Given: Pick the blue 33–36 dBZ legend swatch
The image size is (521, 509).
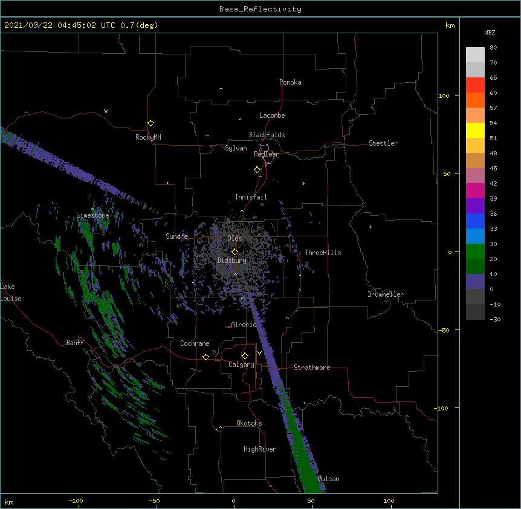Looking at the screenshot, I should tap(475, 221).
